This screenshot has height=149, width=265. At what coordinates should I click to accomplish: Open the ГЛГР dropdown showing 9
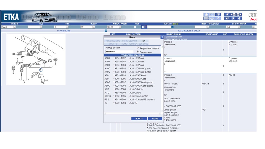tap(61, 27)
